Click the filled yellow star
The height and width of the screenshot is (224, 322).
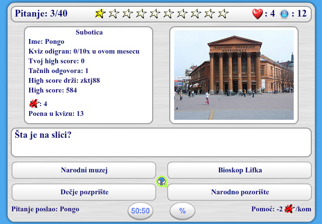tap(100, 14)
